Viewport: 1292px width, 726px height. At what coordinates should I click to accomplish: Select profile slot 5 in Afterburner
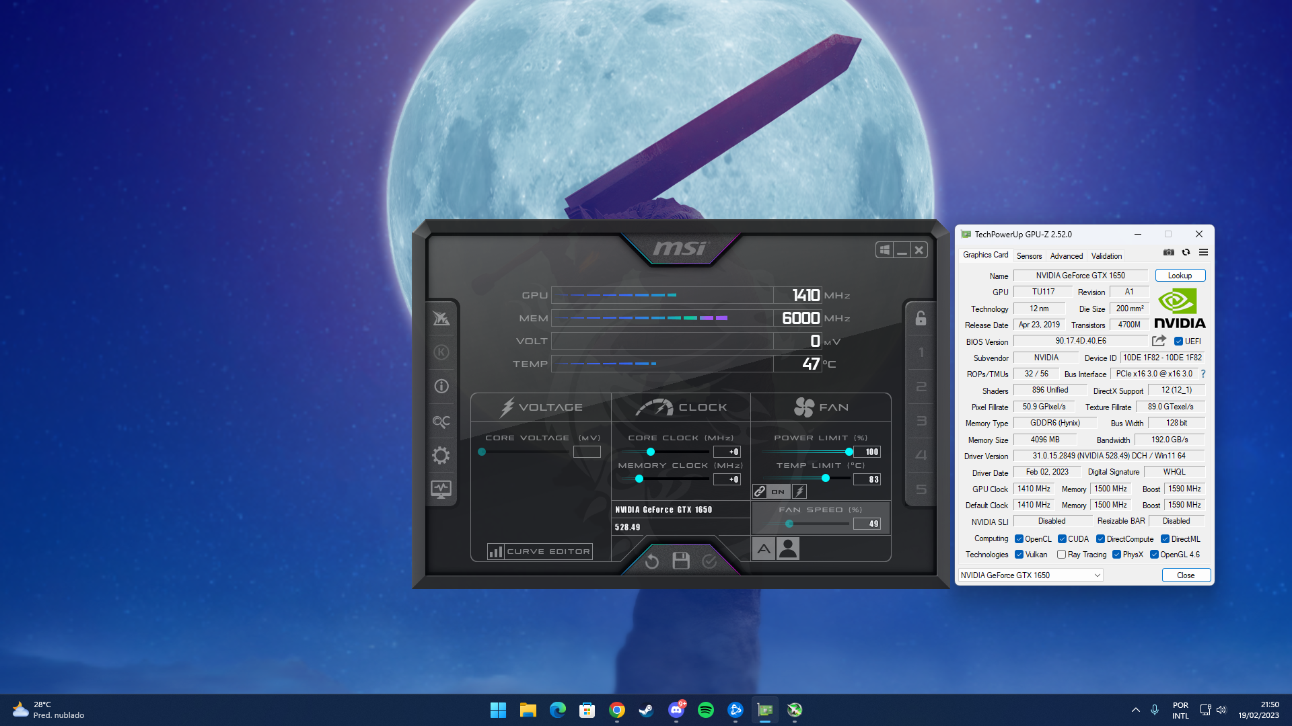click(921, 489)
